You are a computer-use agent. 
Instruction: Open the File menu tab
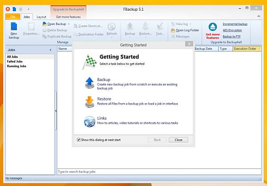click(13, 17)
